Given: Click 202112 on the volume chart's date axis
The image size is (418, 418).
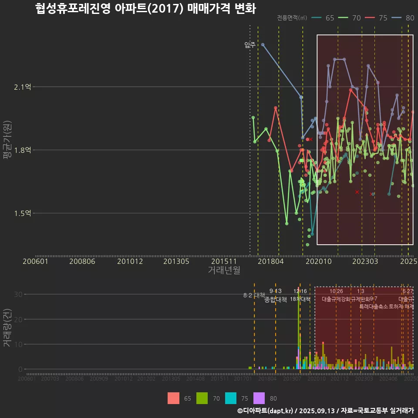Looking at the screenshot, I should click(x=340, y=378).
